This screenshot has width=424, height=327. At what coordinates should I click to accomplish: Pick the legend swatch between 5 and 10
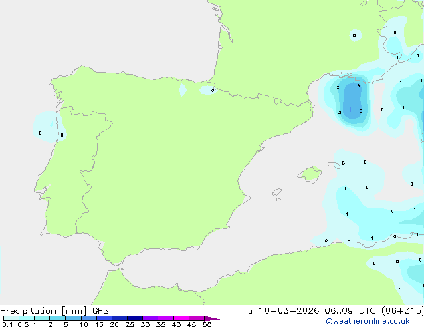coord(73,318)
